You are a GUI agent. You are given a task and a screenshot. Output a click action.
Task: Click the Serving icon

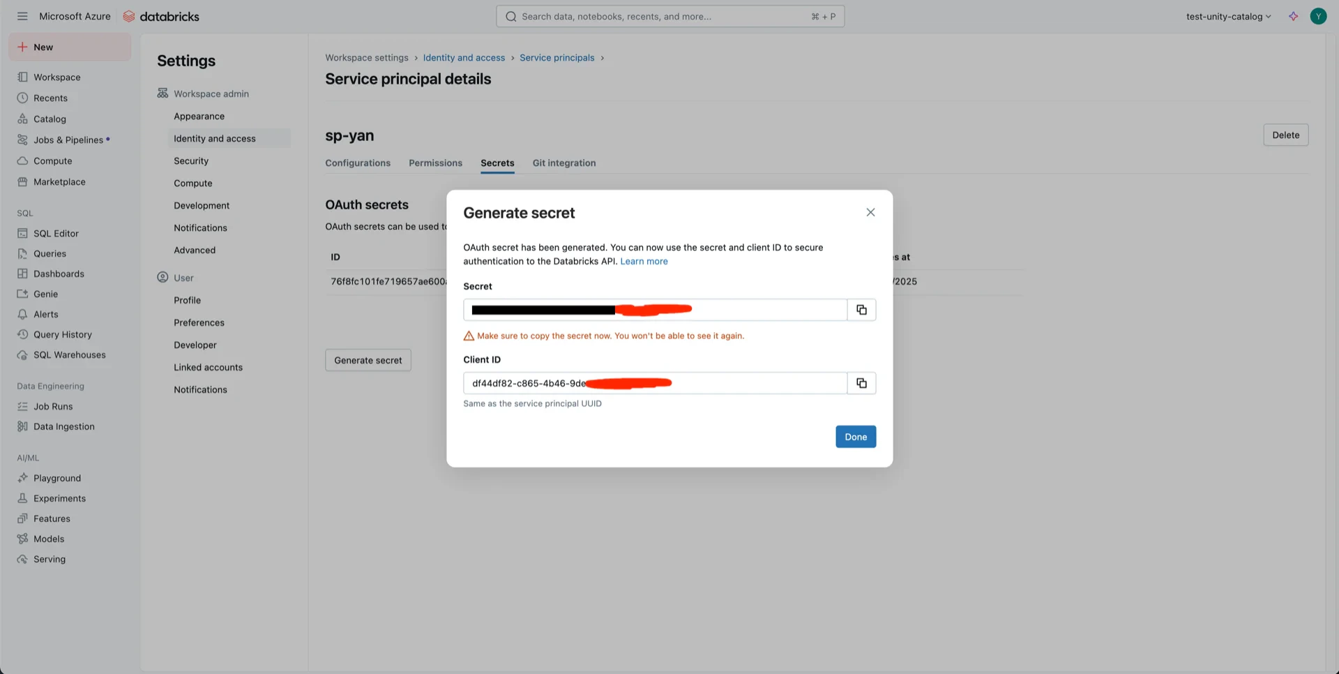click(22, 559)
